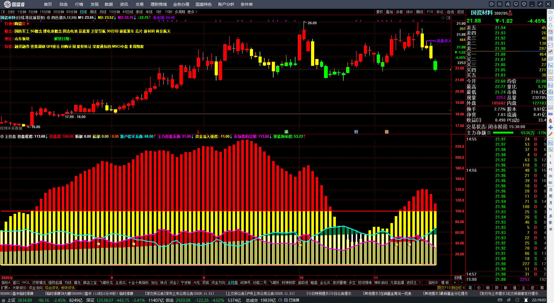Open the 交易 menu
554x303 pixels.
click(x=140, y=4)
